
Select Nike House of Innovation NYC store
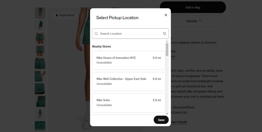click(129, 60)
